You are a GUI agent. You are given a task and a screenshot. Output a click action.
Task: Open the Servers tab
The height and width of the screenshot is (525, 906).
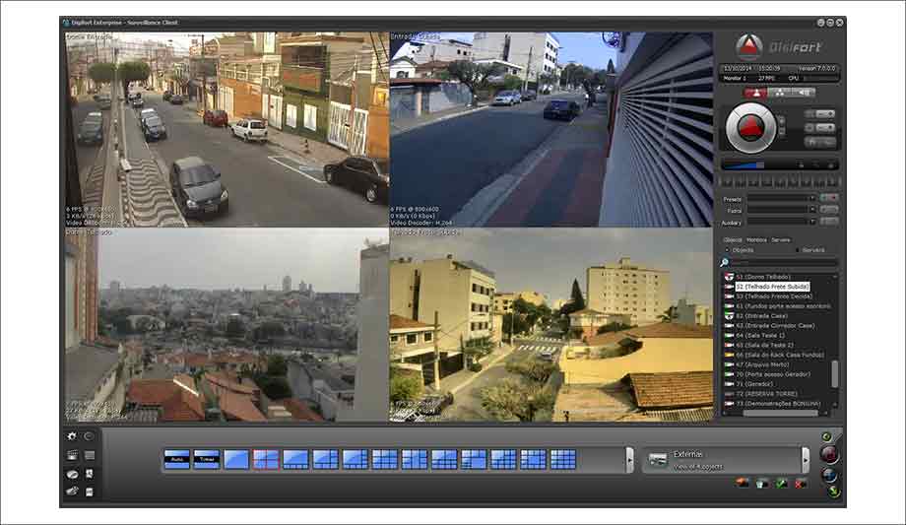click(780, 239)
